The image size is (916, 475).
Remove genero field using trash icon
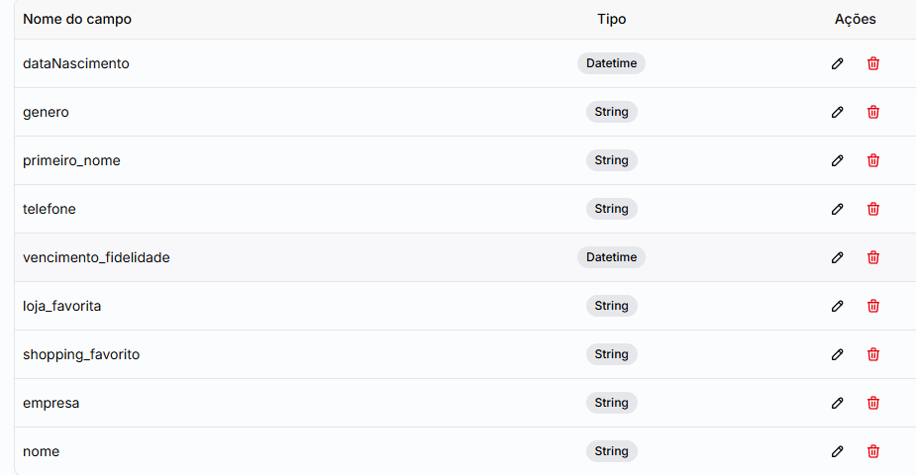(x=873, y=112)
